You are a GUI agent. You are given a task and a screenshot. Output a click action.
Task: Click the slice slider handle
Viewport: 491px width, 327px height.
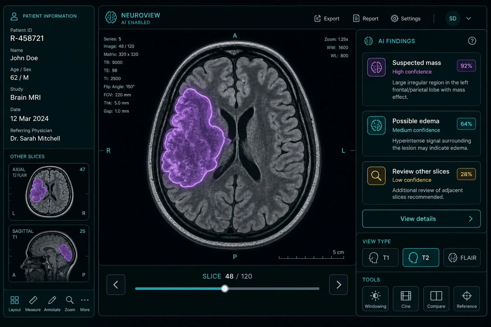(225, 288)
